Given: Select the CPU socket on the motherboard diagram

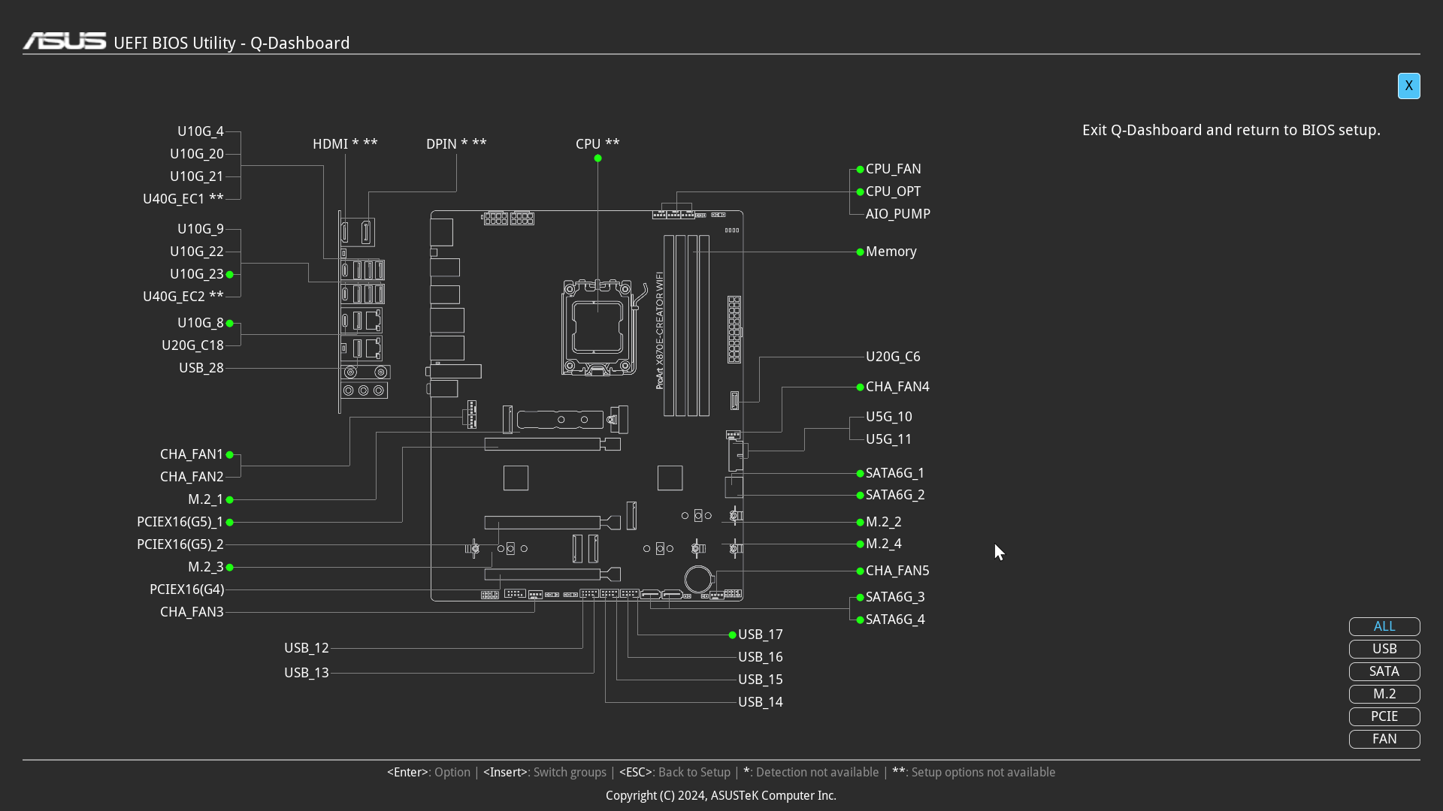Looking at the screenshot, I should pyautogui.click(x=597, y=328).
